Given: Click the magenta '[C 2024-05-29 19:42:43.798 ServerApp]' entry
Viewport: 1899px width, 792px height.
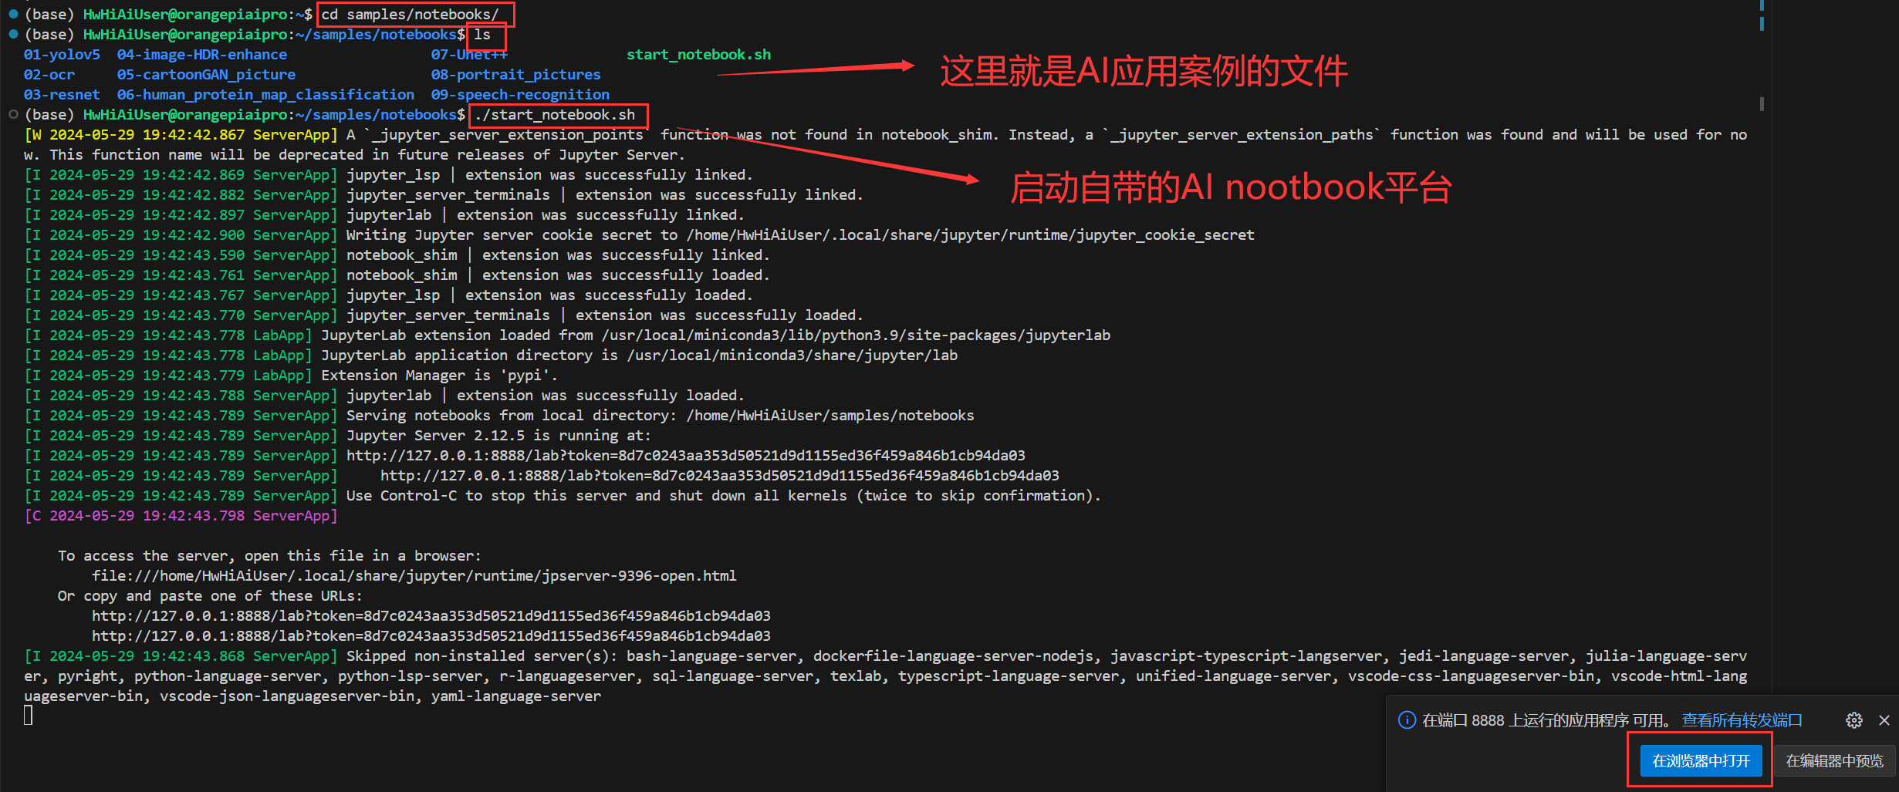Looking at the screenshot, I should (x=181, y=516).
